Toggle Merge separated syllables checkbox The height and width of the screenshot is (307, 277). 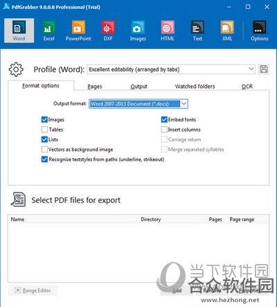(164, 149)
